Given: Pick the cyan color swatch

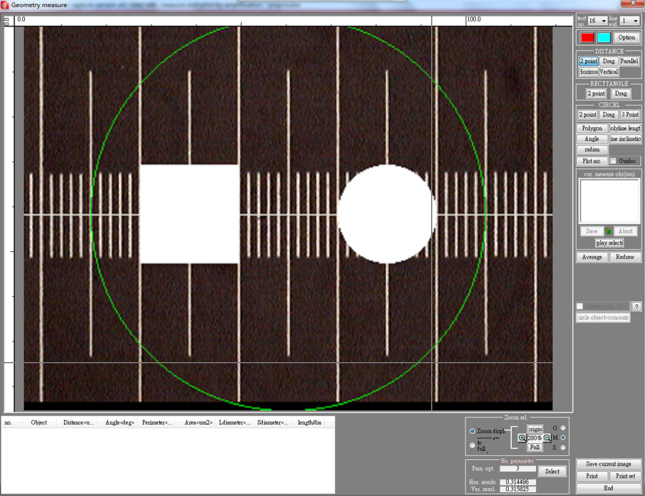Looking at the screenshot, I should tap(604, 38).
